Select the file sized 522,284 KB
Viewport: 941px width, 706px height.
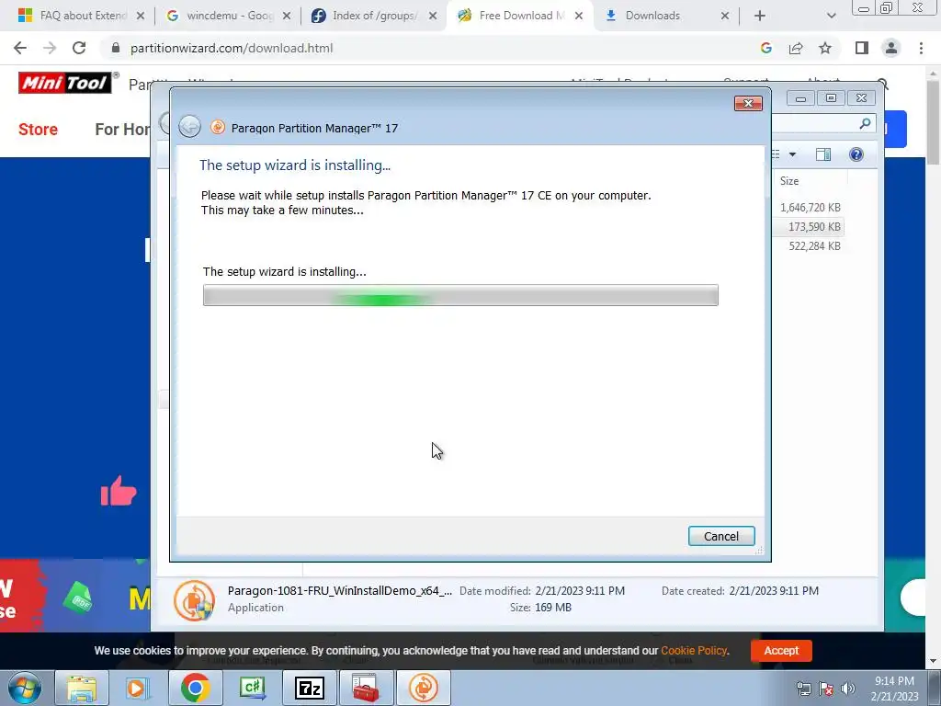tap(814, 245)
